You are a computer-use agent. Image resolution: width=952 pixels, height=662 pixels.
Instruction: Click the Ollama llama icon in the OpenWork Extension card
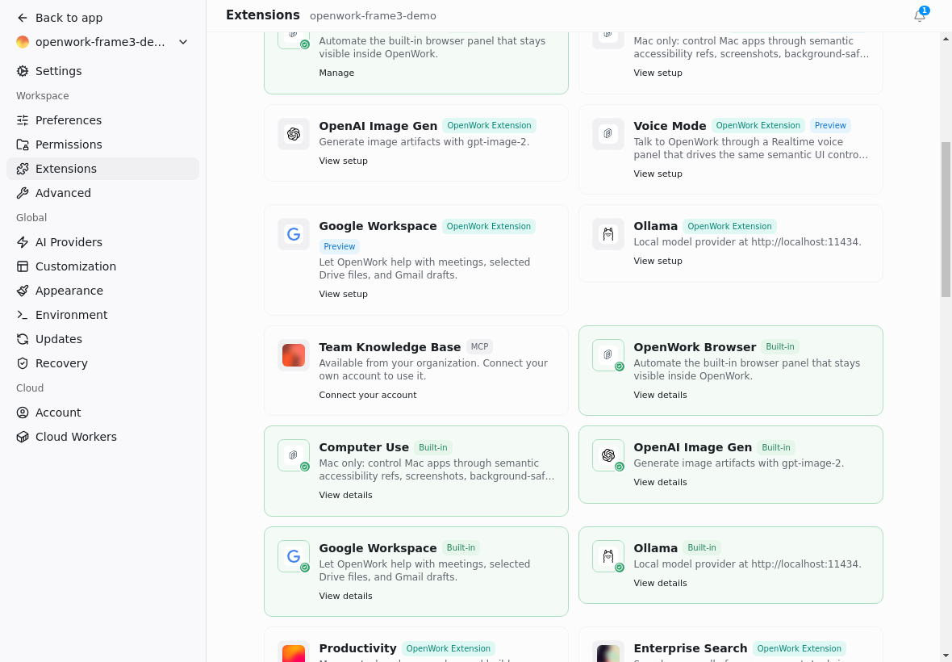tap(608, 234)
